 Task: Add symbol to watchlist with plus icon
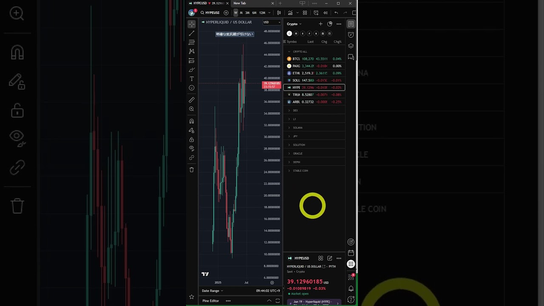pos(320,24)
